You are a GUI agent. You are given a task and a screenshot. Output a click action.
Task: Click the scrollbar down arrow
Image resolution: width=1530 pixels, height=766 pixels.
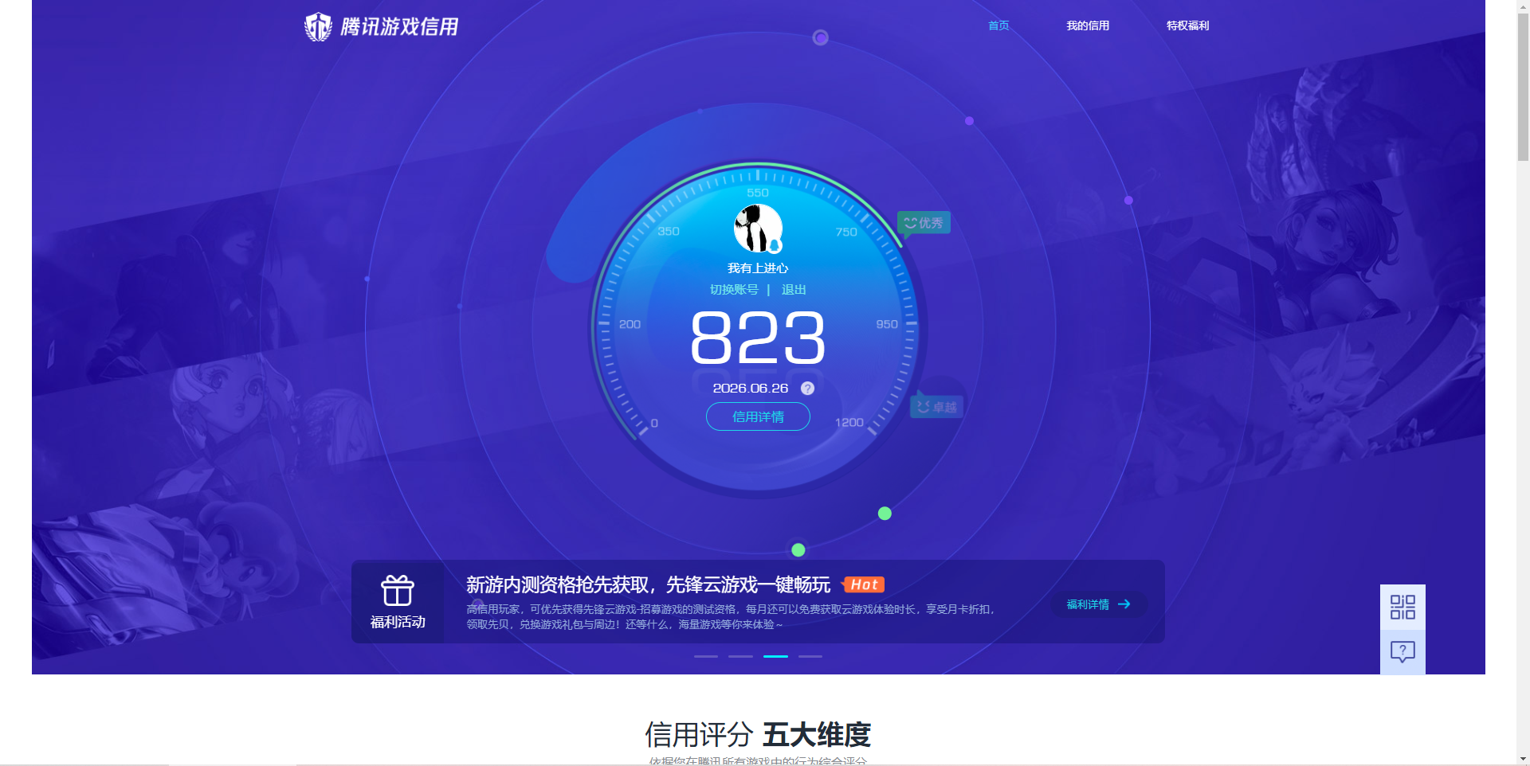(x=1523, y=759)
